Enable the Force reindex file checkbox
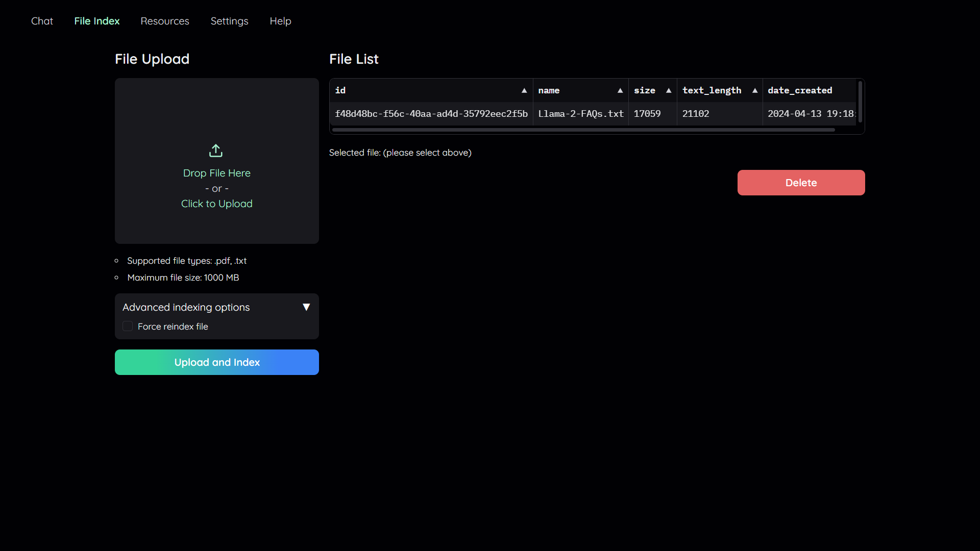Image resolution: width=980 pixels, height=551 pixels. 128,326
